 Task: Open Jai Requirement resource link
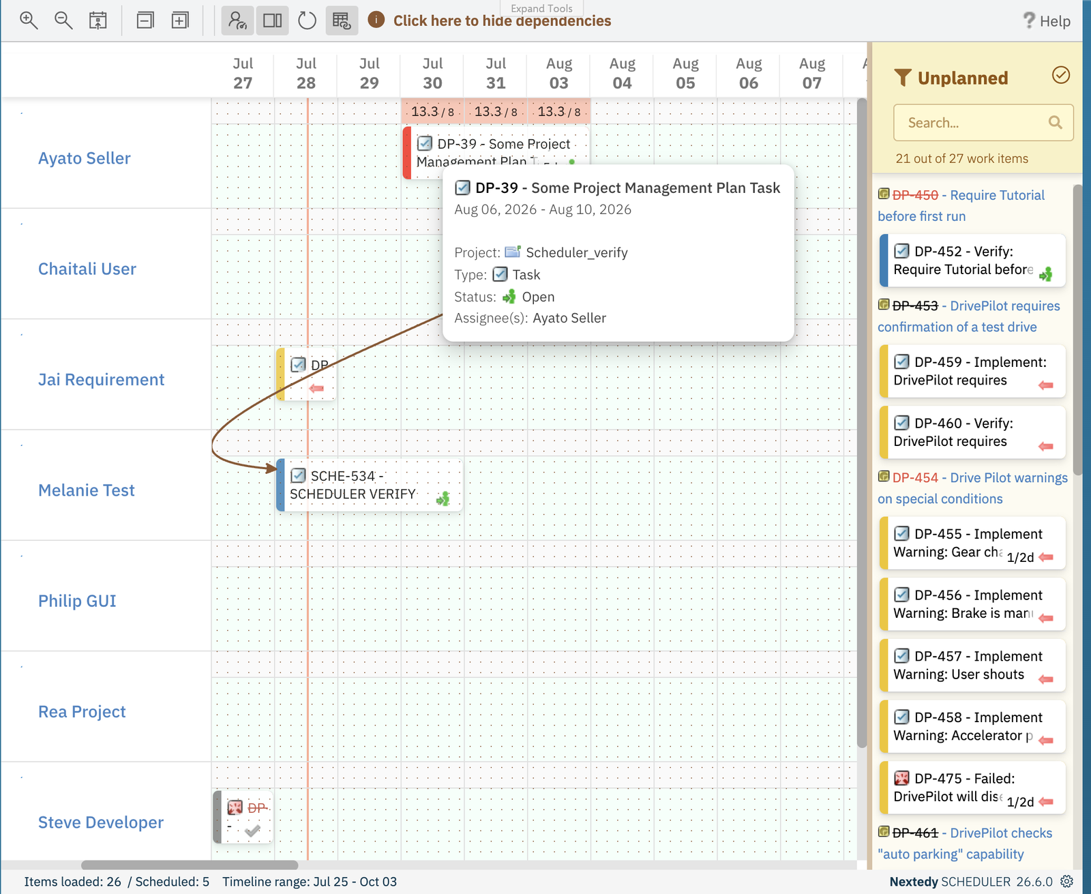pyautogui.click(x=102, y=380)
